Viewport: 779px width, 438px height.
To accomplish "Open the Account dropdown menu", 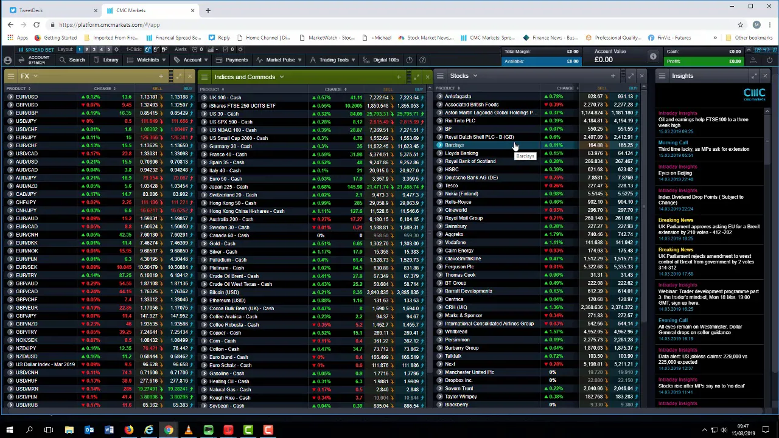I will coord(192,60).
